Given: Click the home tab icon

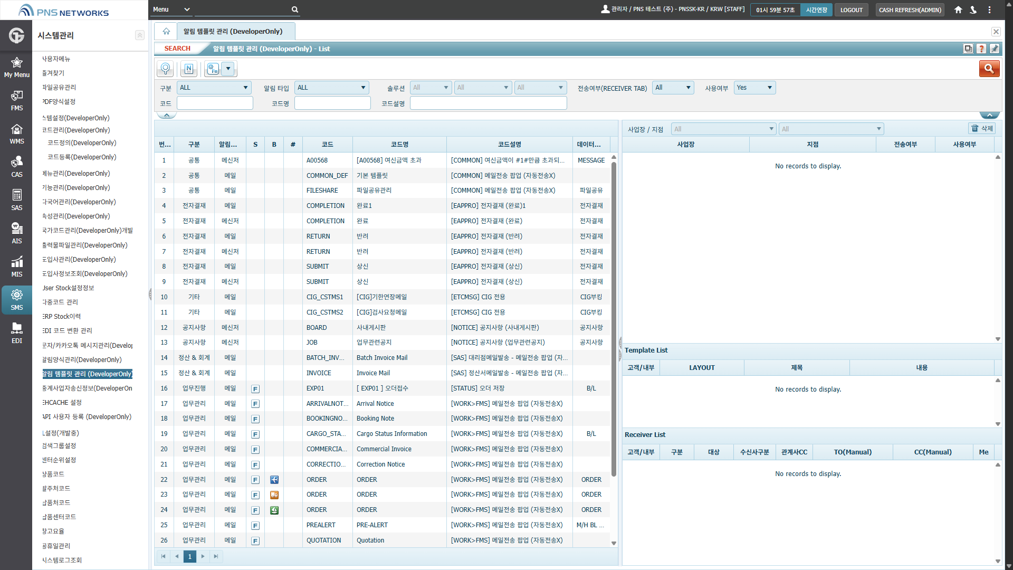Looking at the screenshot, I should click(x=166, y=31).
